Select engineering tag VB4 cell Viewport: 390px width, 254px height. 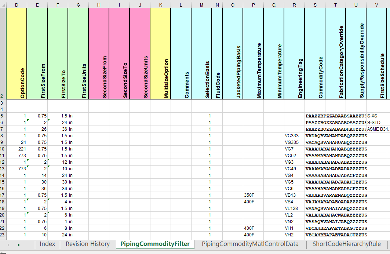[x=294, y=202]
